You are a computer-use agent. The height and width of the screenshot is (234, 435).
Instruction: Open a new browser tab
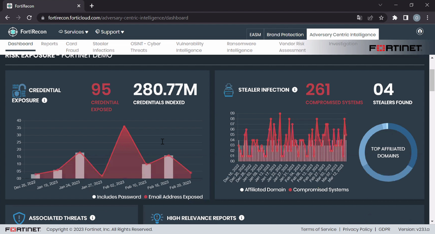[92, 6]
